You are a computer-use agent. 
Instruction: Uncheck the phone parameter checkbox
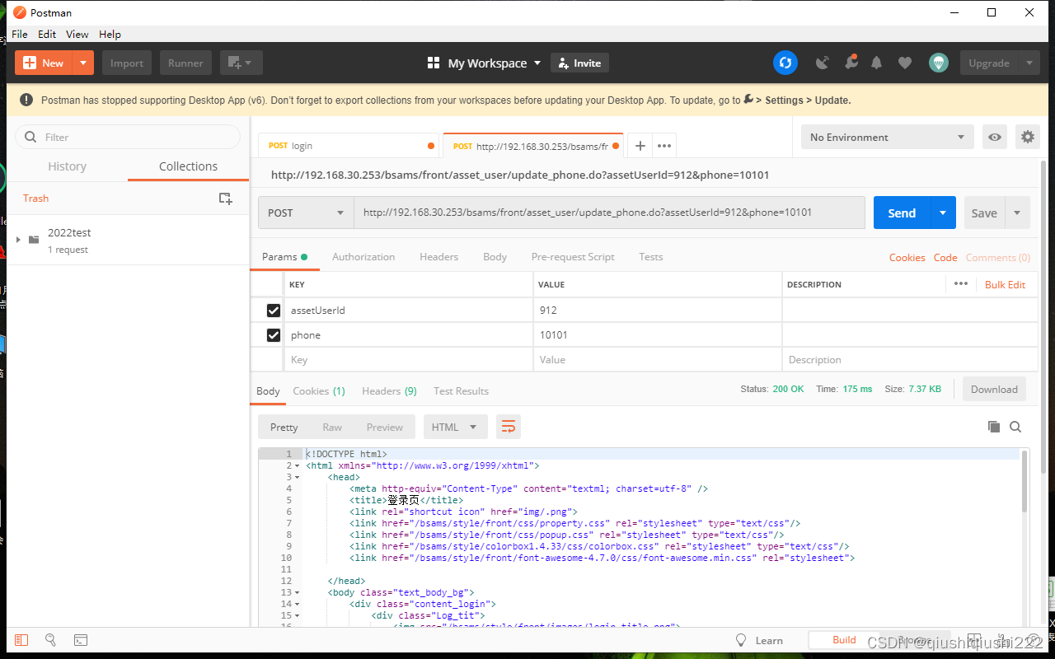click(274, 335)
